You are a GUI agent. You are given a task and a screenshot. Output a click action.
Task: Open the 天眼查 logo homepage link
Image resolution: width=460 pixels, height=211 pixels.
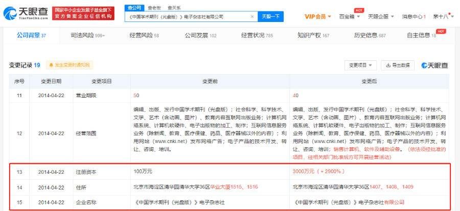click(26, 13)
